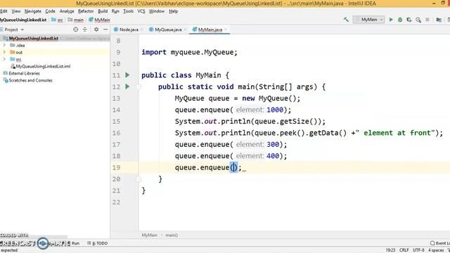
Task: Open the Analyze menu
Action: tap(67, 11)
